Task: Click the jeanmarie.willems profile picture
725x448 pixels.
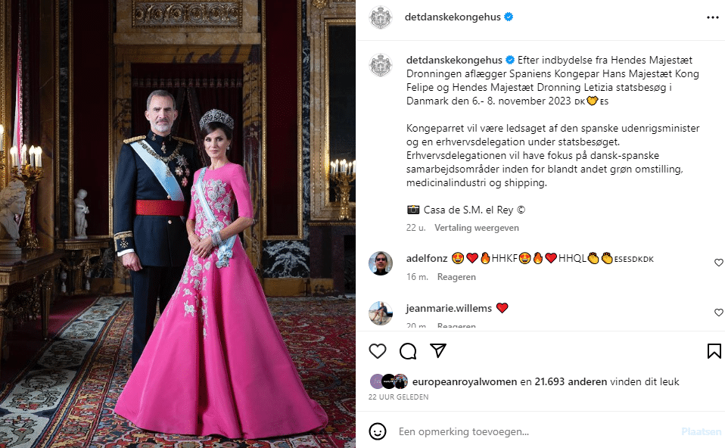Action: 381,313
